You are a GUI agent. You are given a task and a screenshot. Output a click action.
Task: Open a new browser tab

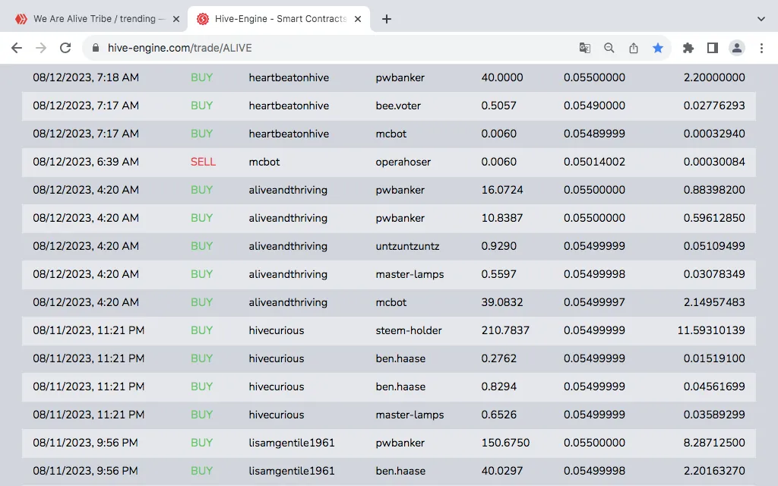coord(387,19)
